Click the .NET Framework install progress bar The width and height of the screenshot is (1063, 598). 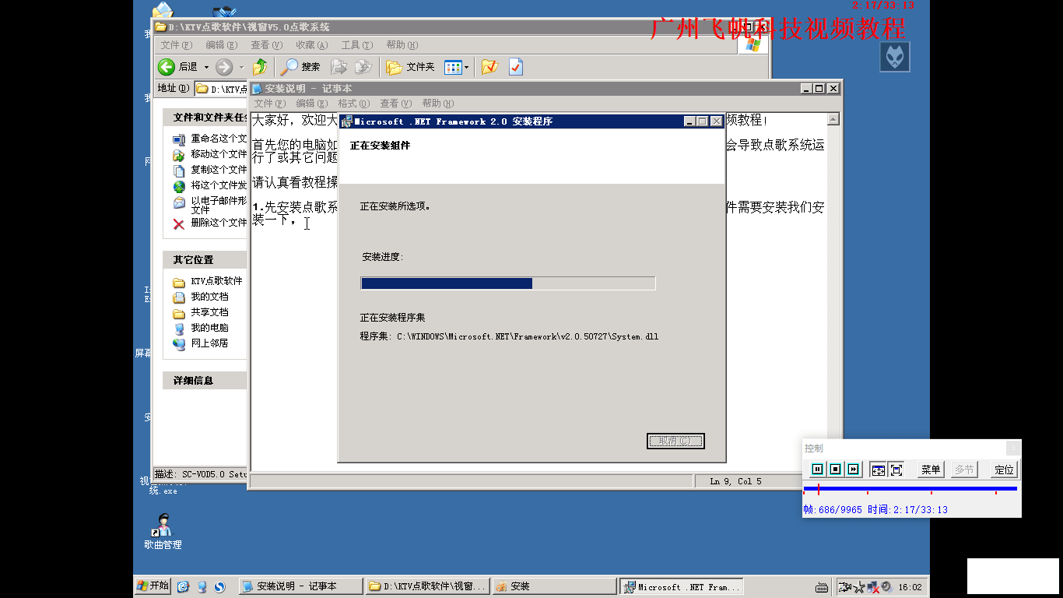(508, 283)
